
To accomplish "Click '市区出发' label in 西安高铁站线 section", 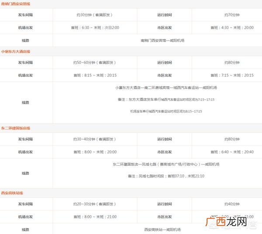I will pos(165,217).
